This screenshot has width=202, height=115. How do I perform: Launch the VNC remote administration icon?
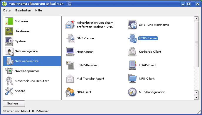pos(70,25)
